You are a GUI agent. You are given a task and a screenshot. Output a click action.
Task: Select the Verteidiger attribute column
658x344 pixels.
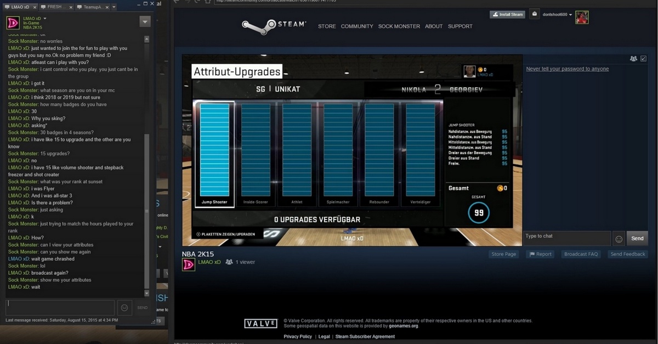coord(421,154)
